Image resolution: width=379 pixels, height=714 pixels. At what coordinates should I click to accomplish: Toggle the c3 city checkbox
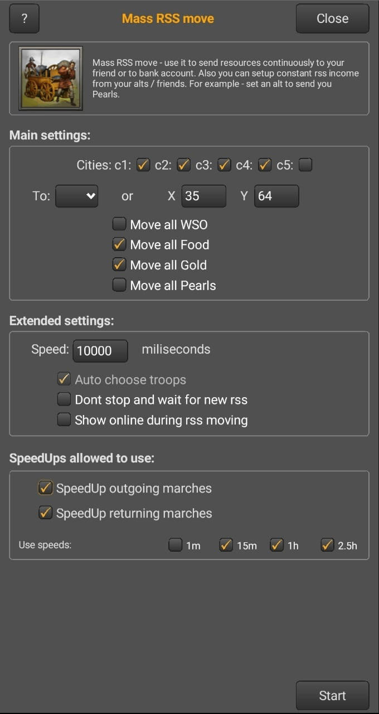(x=225, y=165)
